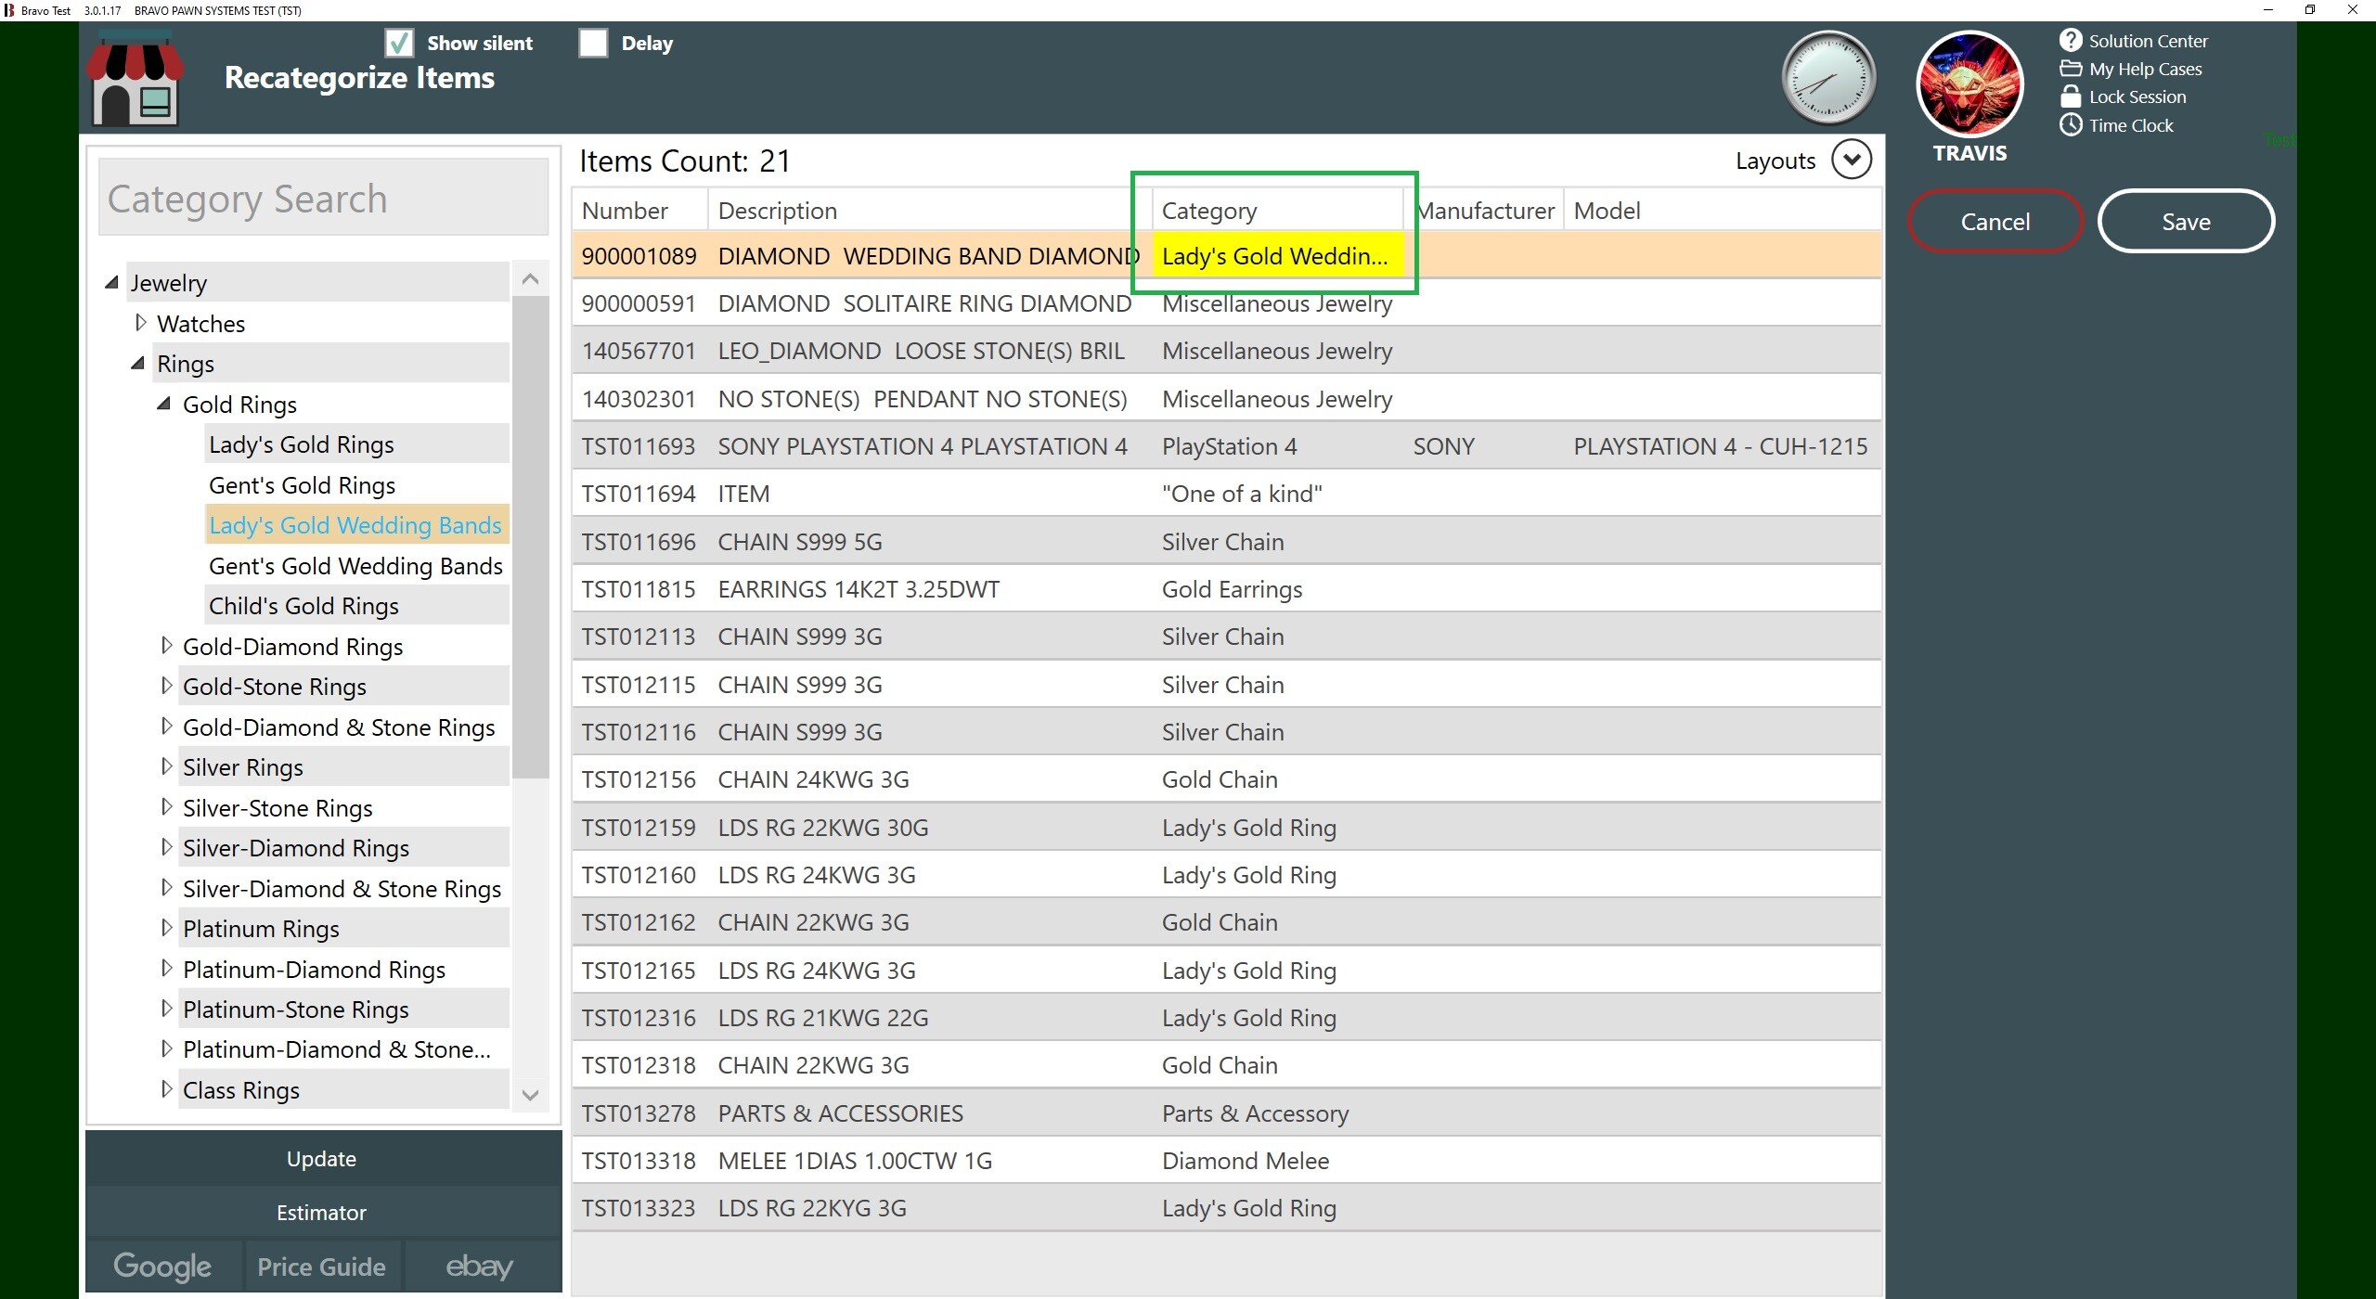Select row TST012159 LDS RG 22KWG 30G
Screen dimensions: 2376x1299
pyautogui.click(x=1227, y=828)
